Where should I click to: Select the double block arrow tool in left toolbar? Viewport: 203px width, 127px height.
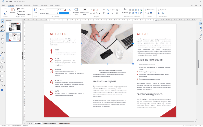[x=2, y=72]
